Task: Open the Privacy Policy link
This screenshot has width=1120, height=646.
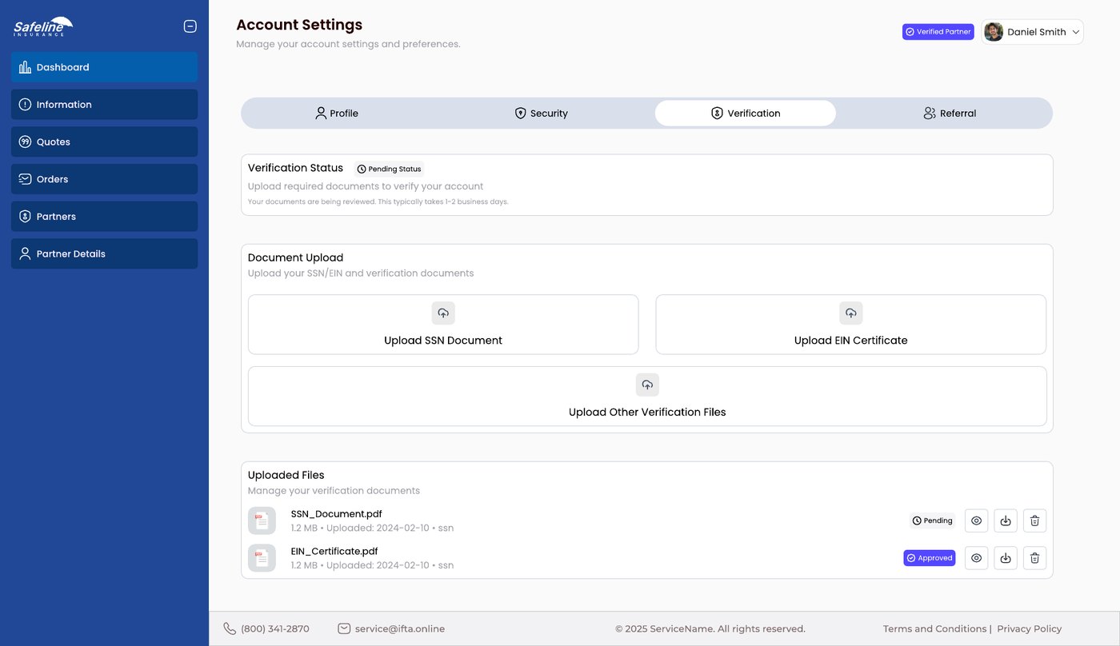Action: point(1030,628)
